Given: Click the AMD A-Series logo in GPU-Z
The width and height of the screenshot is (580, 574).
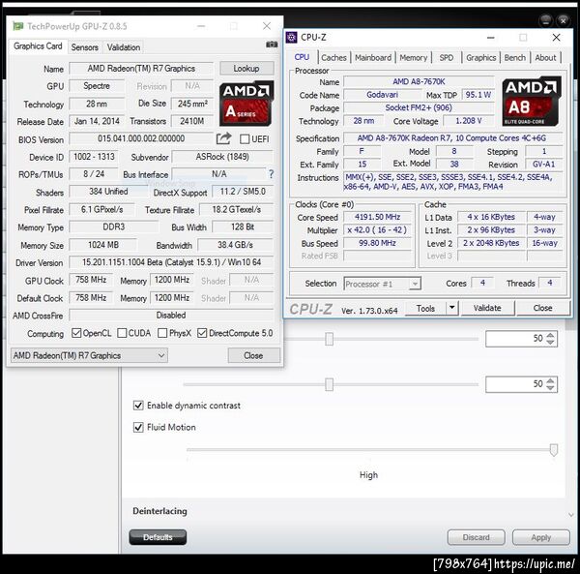Looking at the screenshot, I should pos(246,104).
